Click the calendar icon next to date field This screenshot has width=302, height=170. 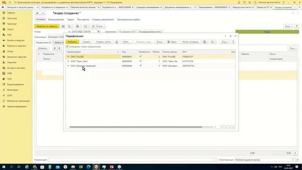[99, 32]
